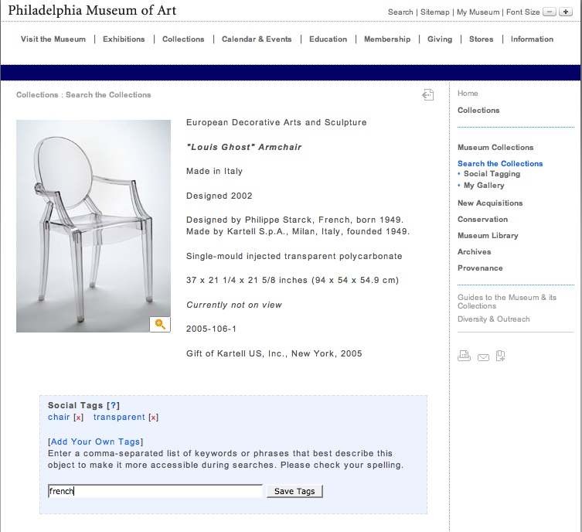Add to My Gallery with the bookmark icon
Screen dimensions: 582x532
[500, 356]
